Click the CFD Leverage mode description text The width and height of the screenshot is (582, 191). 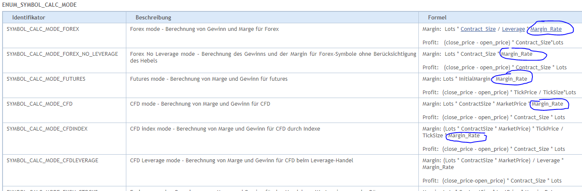click(x=241, y=160)
